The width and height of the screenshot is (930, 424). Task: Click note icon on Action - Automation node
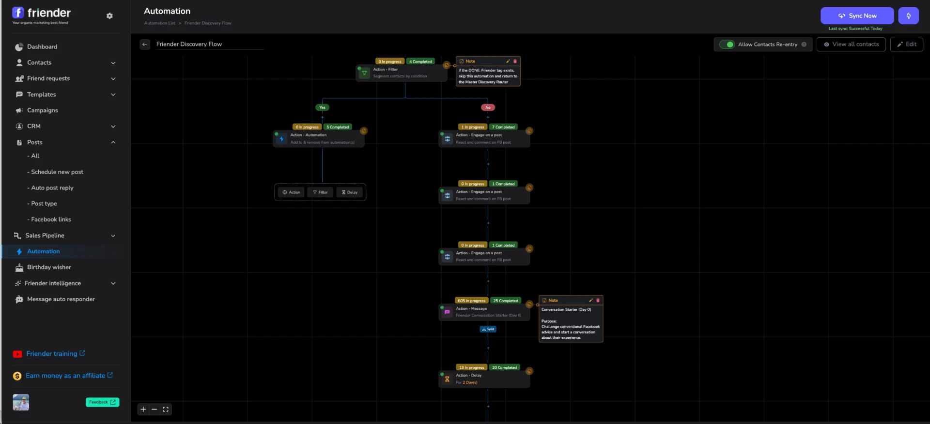tap(364, 131)
